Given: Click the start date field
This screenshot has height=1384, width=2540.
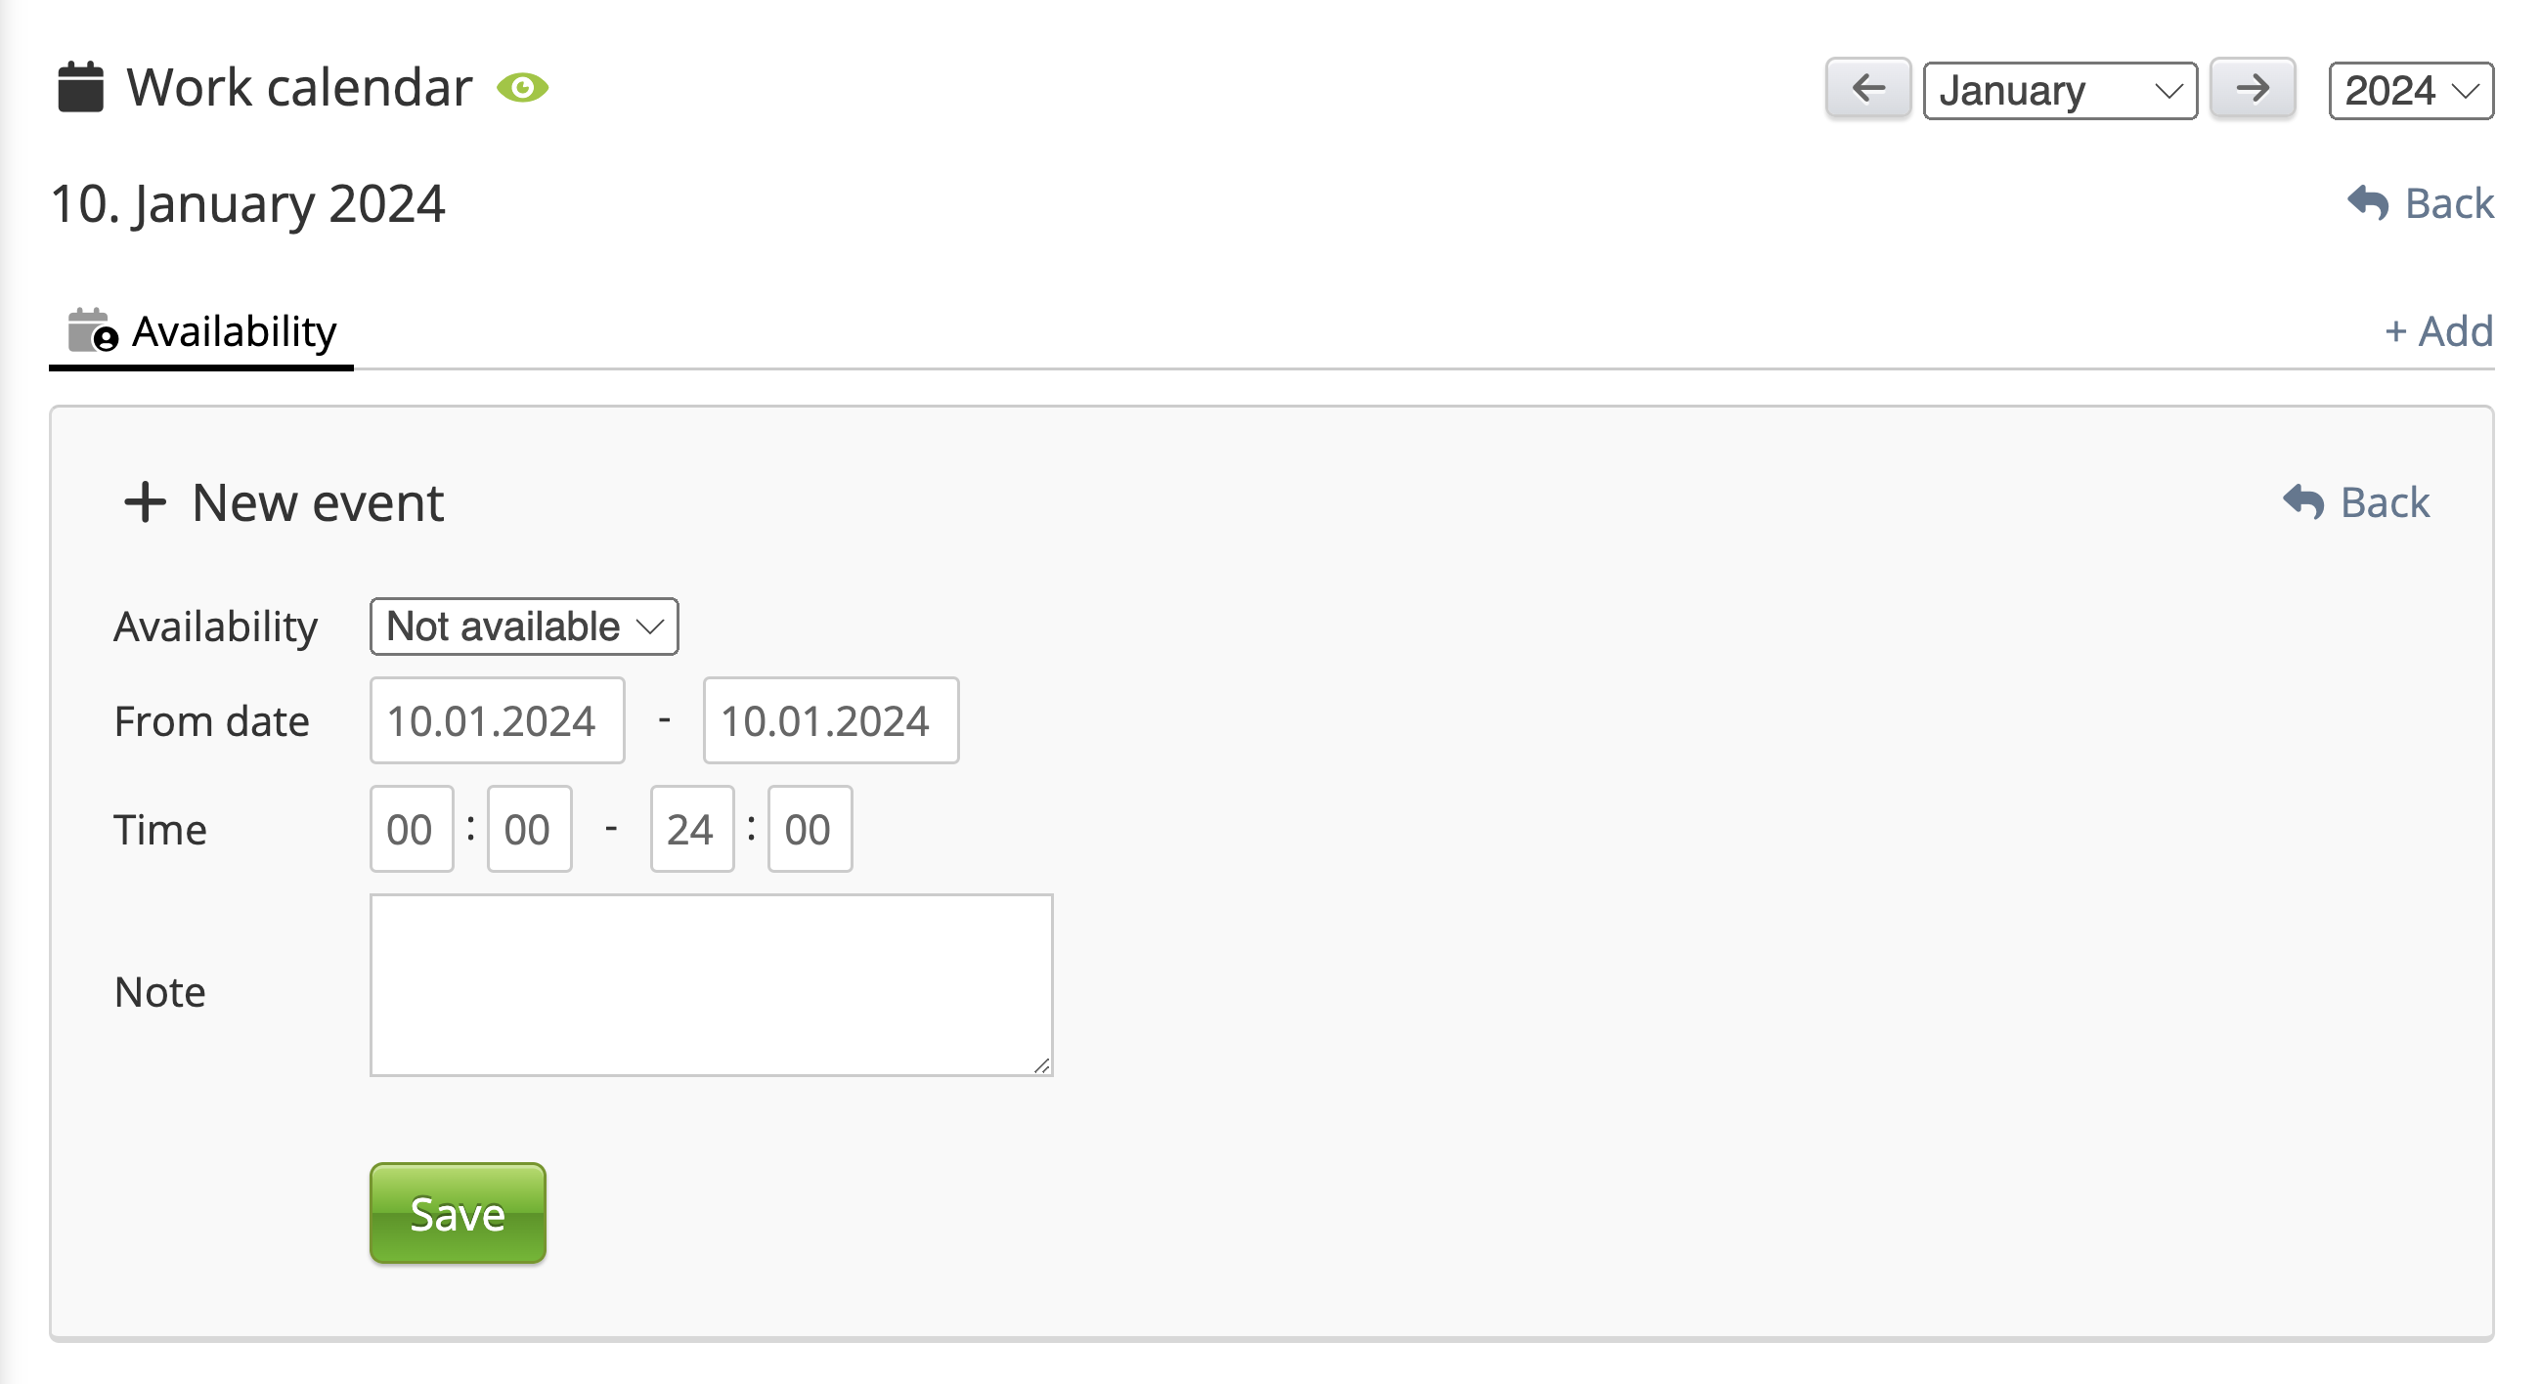Looking at the screenshot, I should [x=497, y=720].
